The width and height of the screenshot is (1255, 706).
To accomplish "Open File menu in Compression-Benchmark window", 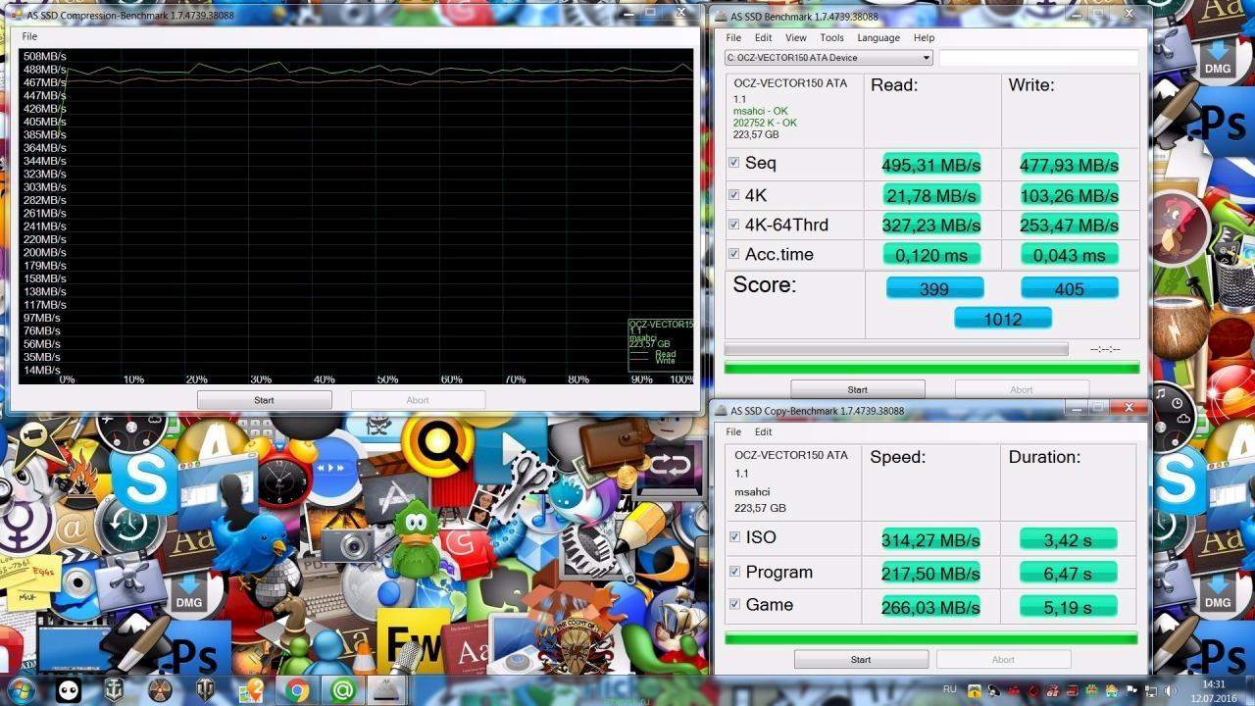I will (29, 36).
